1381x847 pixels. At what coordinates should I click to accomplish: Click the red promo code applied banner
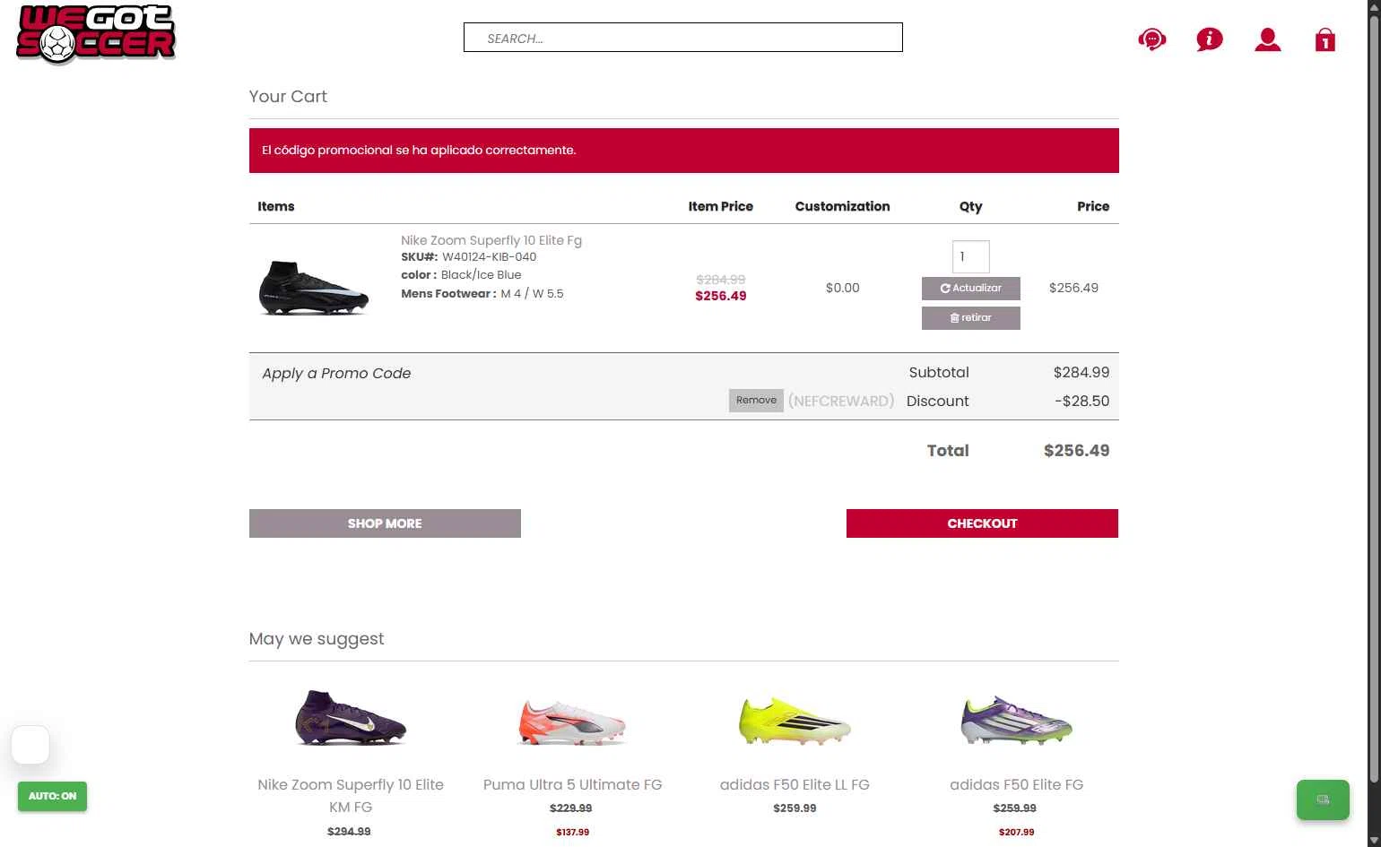point(683,151)
